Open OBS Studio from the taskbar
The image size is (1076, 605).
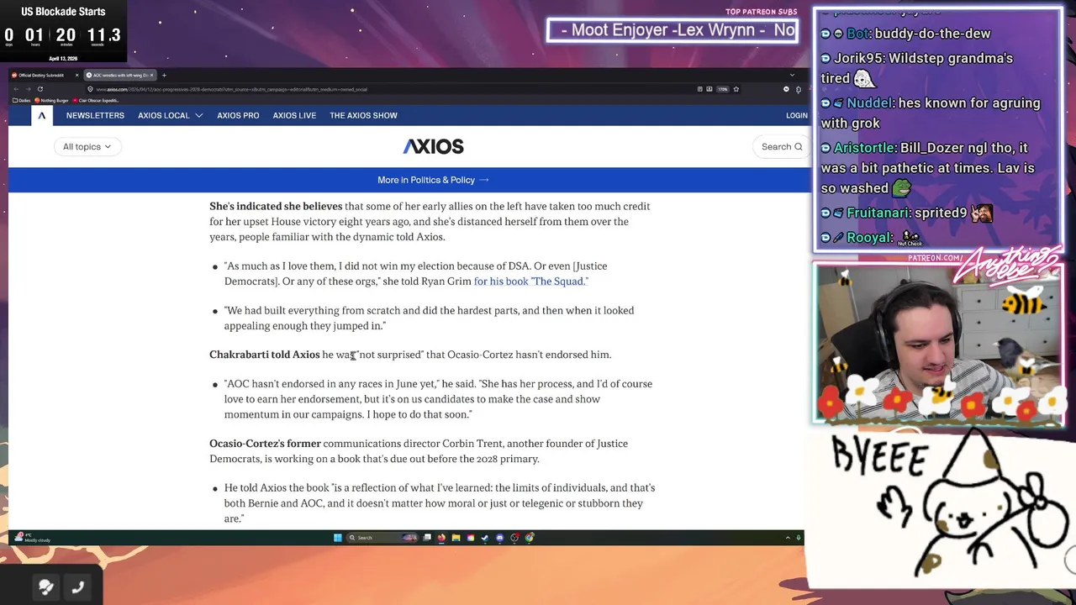click(x=514, y=538)
